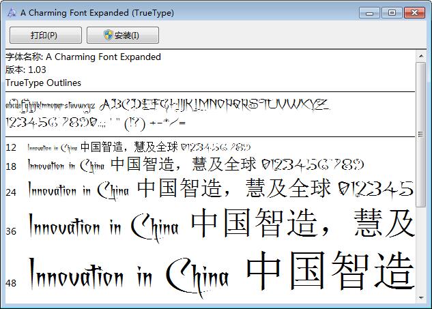Click the 12-point 'Innovation in China' sample
432x309 pixels.
click(x=53, y=148)
